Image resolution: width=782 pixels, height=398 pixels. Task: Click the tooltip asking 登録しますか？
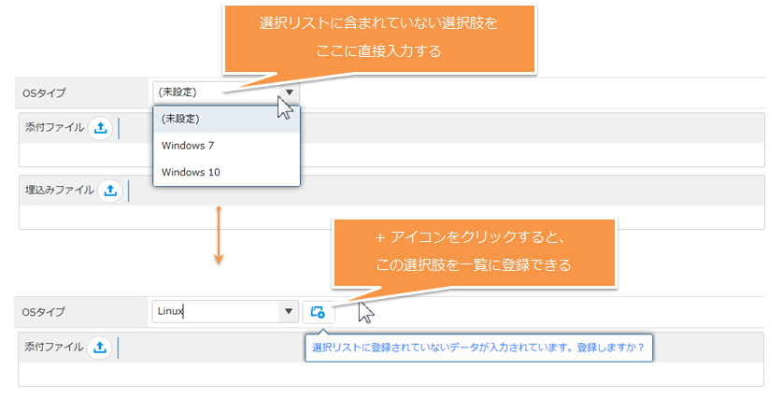pyautogui.click(x=477, y=348)
